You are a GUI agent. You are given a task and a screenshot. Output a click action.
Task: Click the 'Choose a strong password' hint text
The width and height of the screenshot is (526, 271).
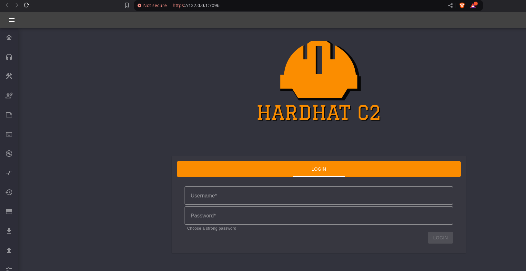[x=212, y=228]
